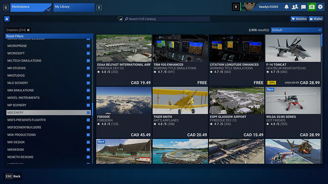Click the player avatar image
The image size is (328, 184).
[249, 7]
